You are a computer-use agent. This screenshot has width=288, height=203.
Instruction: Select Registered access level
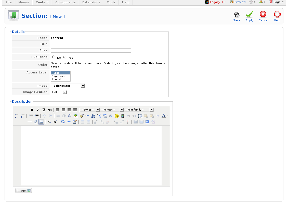coord(59,76)
